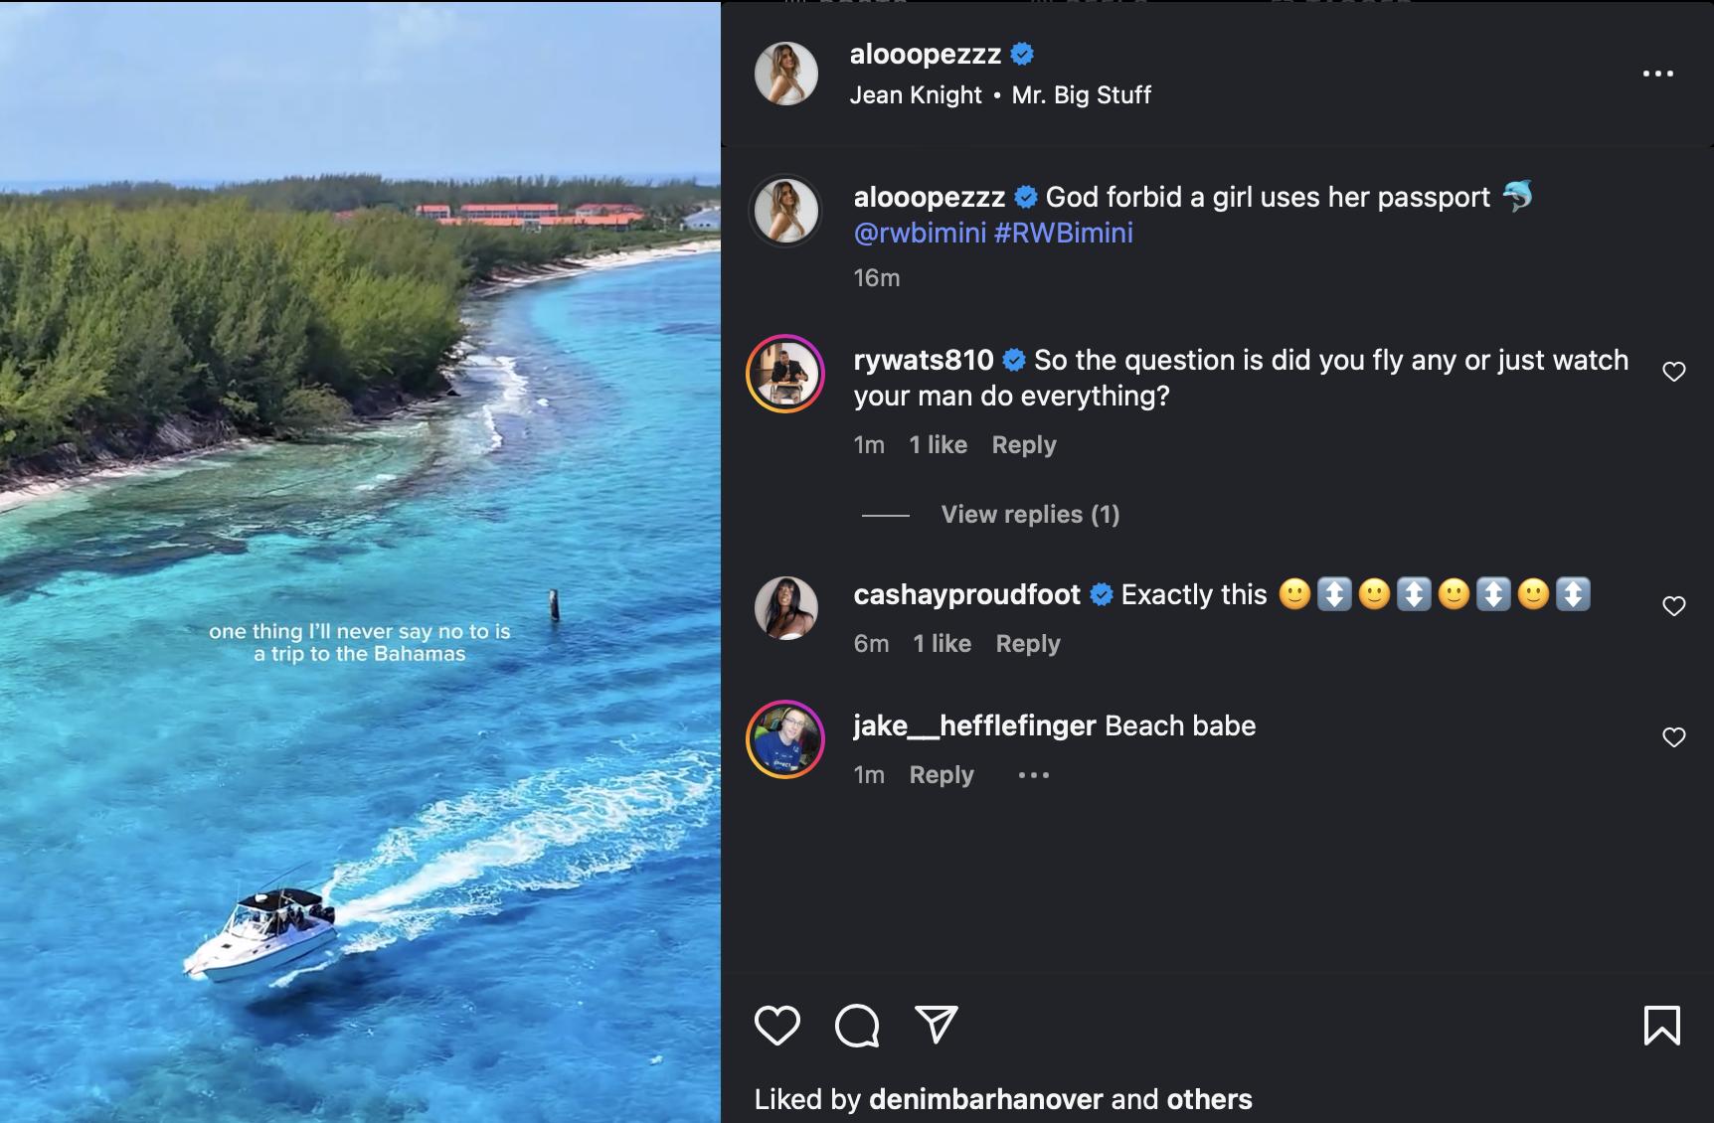This screenshot has height=1123, width=1714.
Task: Reply to jake__hefflefinger's comment
Action: click(942, 775)
